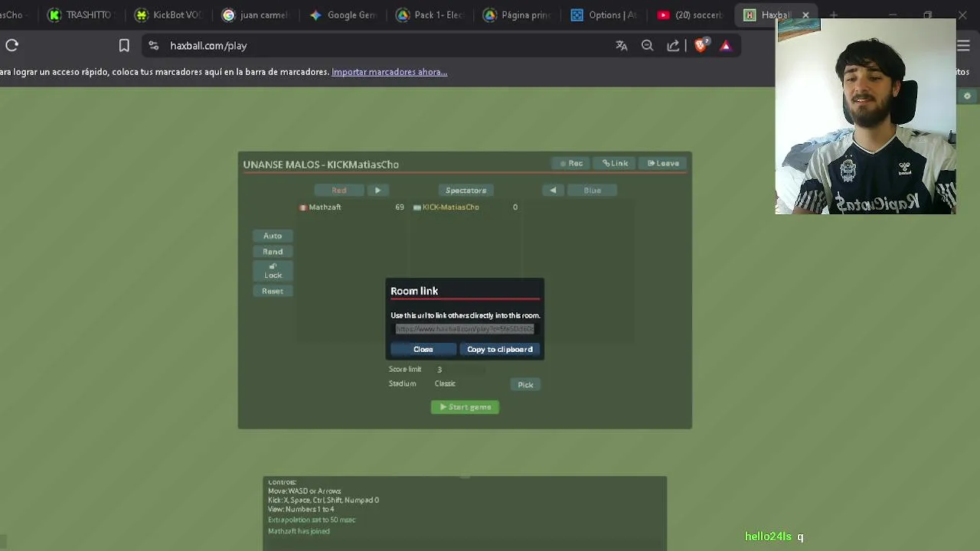Switch to the 'juan carmel' Google tab

[256, 15]
